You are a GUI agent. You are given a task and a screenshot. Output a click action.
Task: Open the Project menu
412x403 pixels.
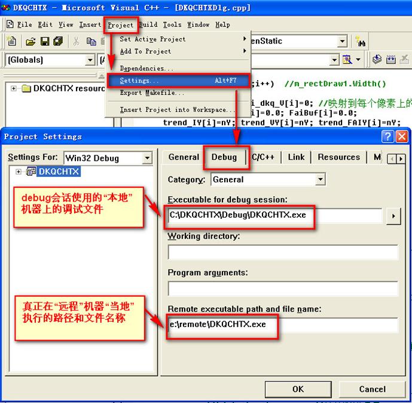[121, 25]
